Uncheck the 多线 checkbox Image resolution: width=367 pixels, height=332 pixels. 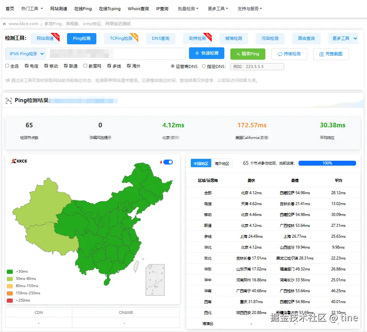point(109,66)
